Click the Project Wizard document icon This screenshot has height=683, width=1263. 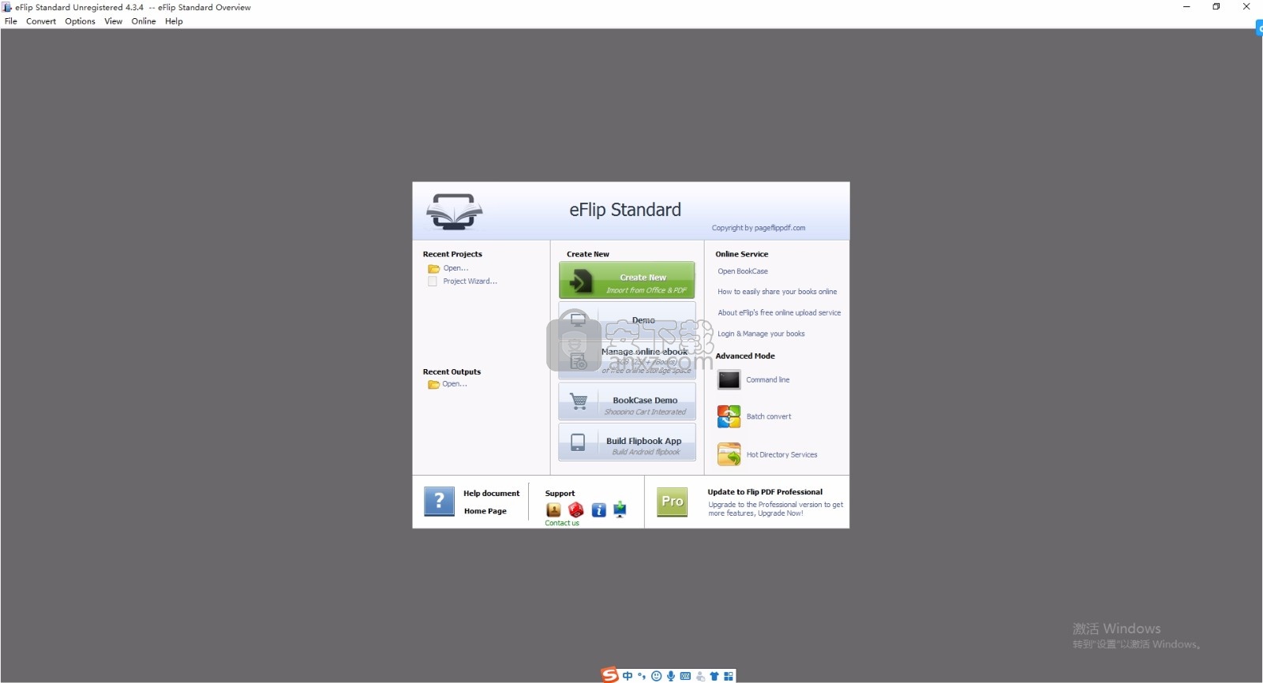pyautogui.click(x=433, y=282)
